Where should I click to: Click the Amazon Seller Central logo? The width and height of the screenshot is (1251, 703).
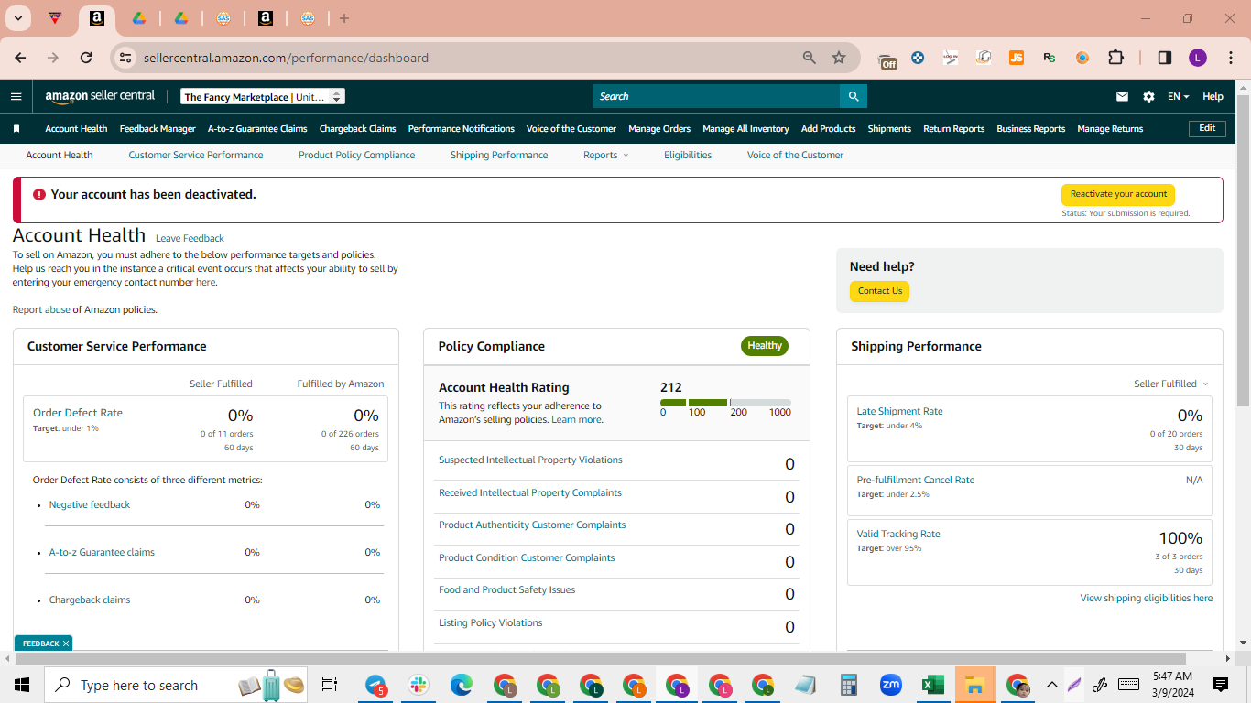click(100, 96)
